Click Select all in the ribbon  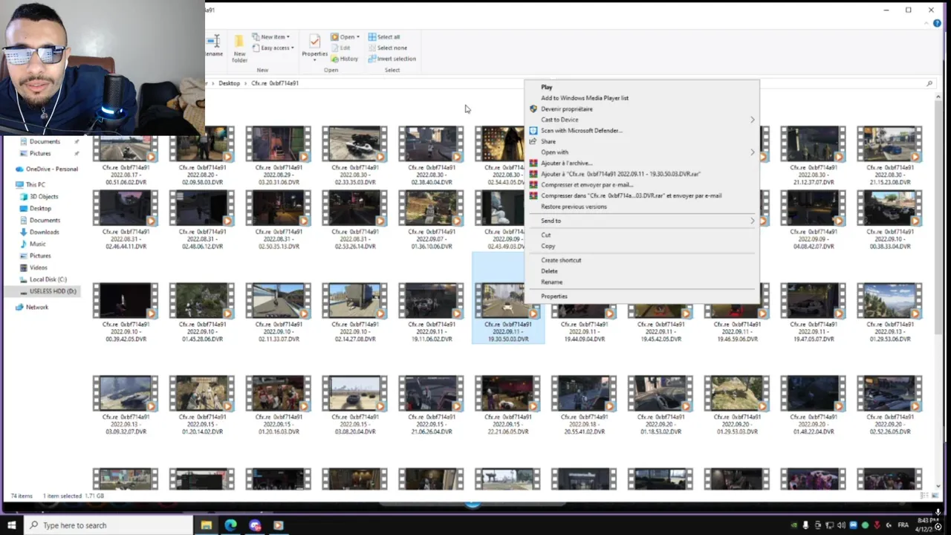[x=384, y=36]
